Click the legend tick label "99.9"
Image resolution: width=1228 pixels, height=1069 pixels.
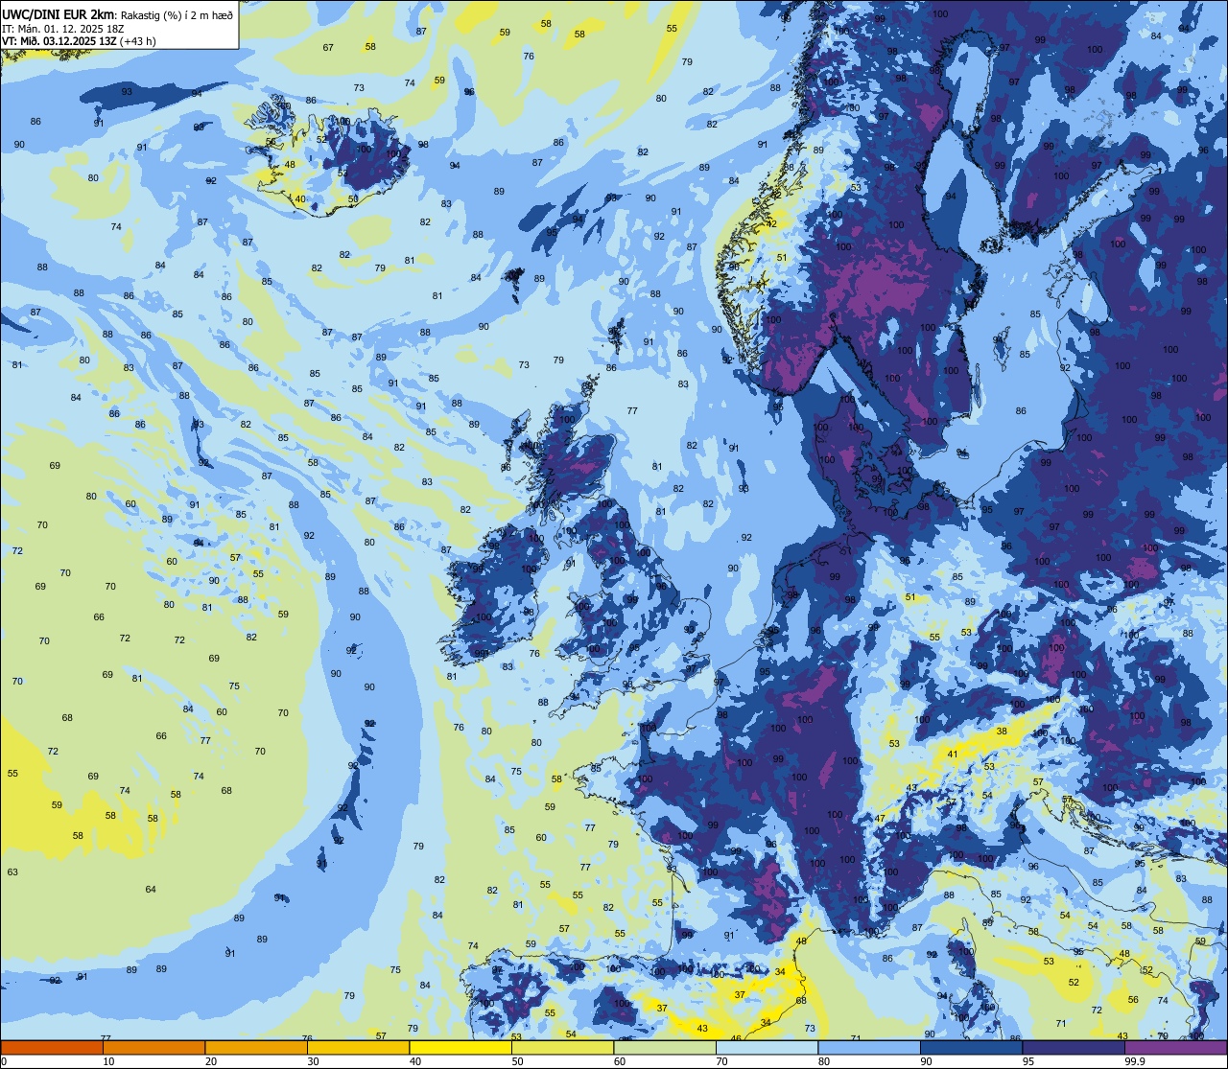1135,1061
